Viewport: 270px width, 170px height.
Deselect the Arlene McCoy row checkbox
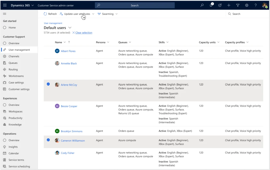[x=48, y=84]
